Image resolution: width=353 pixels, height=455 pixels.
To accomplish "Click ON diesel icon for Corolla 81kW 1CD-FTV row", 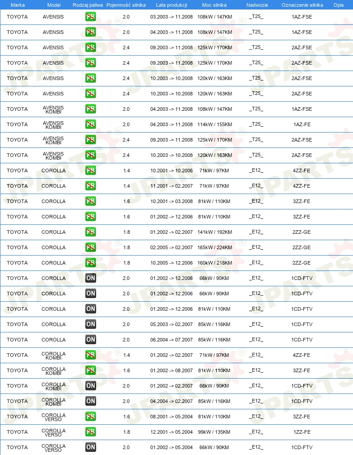I will pyautogui.click(x=91, y=309).
